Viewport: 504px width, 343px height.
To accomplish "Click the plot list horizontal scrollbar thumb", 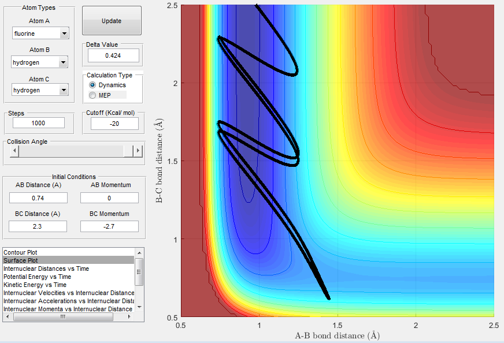I will click(x=64, y=316).
